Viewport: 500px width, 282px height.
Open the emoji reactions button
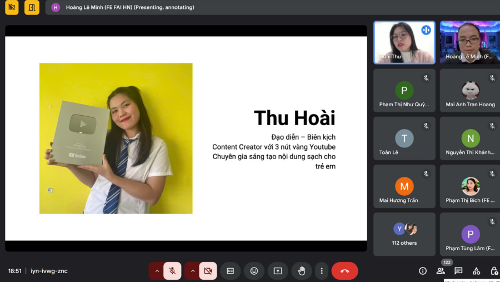click(254, 271)
